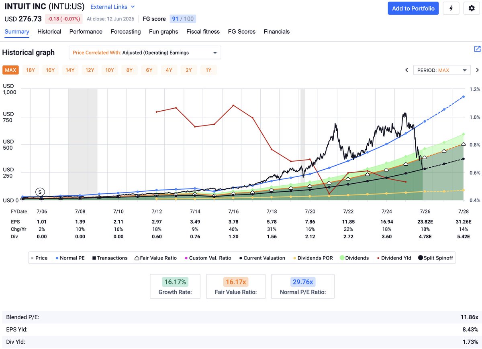Select the 16Y time range
482x349 pixels.
(50, 70)
